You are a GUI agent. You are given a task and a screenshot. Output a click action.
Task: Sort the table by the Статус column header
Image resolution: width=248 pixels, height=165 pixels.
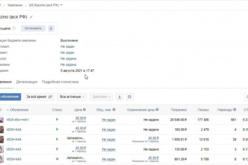57,110
